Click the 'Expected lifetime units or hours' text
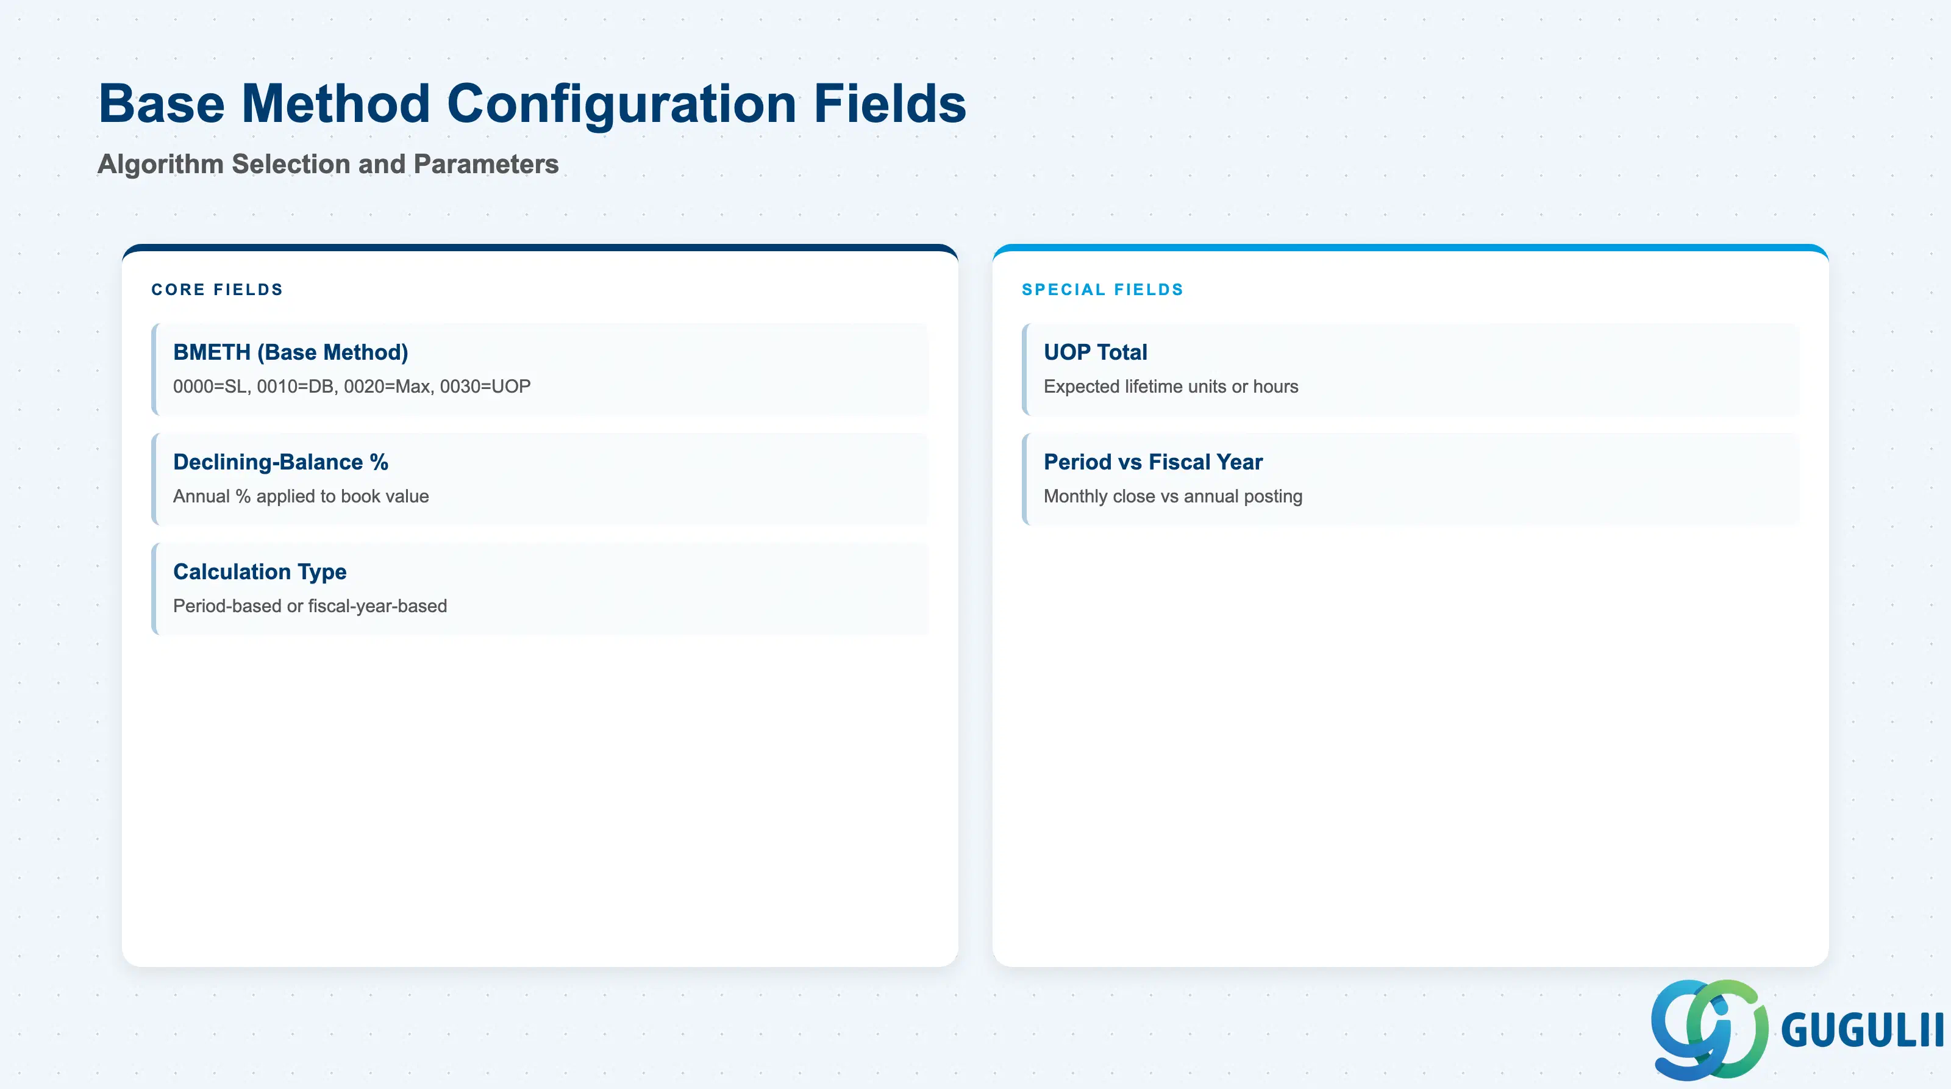This screenshot has height=1089, width=1951. tap(1171, 386)
